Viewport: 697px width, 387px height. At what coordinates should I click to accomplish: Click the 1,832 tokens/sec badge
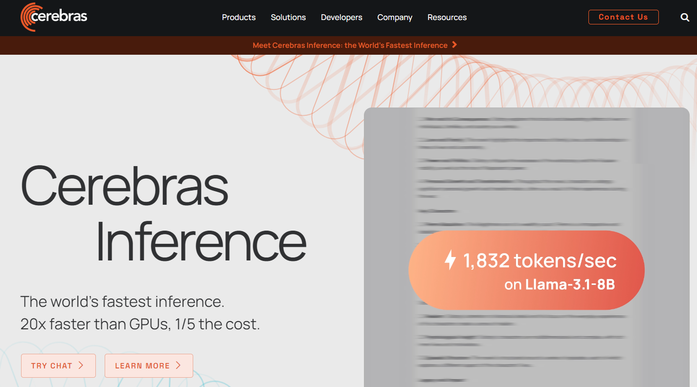click(x=526, y=270)
